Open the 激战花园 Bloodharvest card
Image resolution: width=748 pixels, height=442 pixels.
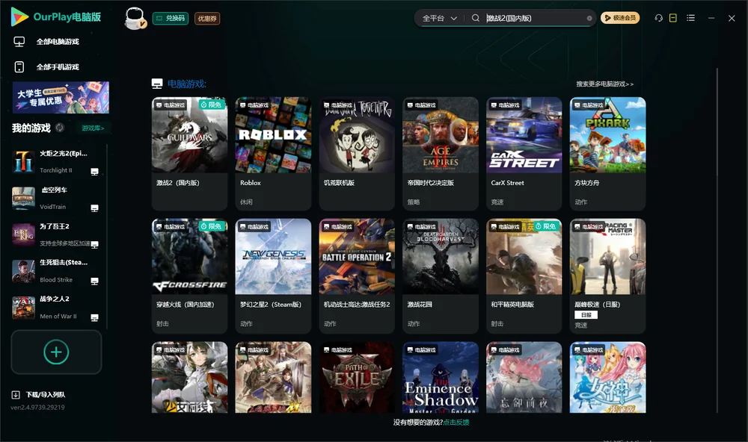[x=441, y=276]
